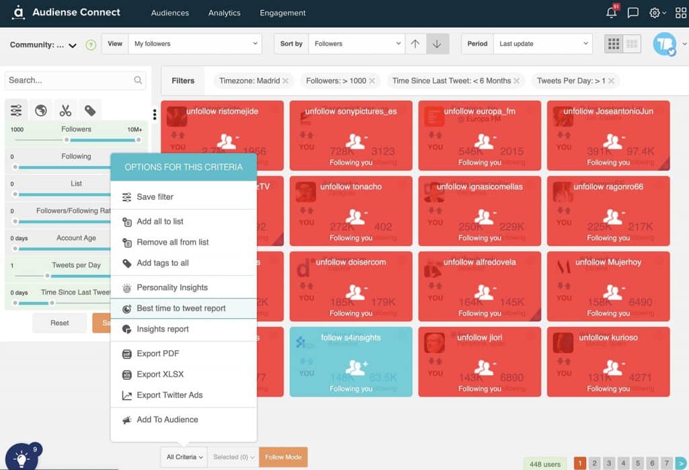Expand the profile avatar arrow
The image size is (689, 470).
[x=684, y=44]
